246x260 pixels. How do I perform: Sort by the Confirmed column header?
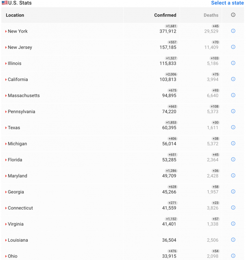[165, 15]
